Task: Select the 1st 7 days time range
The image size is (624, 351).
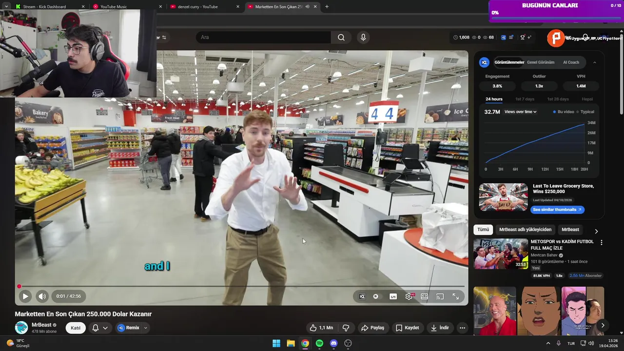Action: (x=525, y=99)
